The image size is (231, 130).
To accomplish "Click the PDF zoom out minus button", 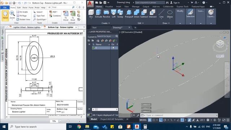I will [x=60, y=121].
